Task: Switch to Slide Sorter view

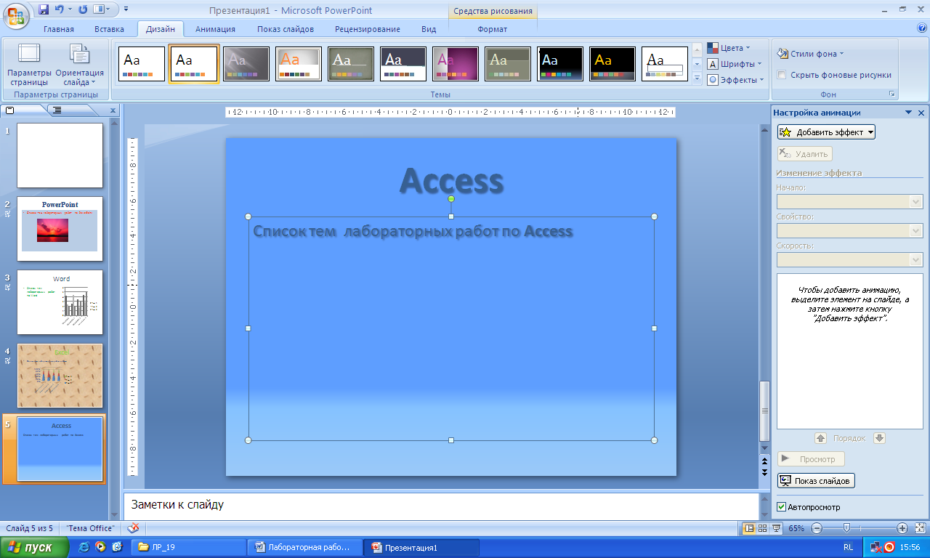Action: 763,528
